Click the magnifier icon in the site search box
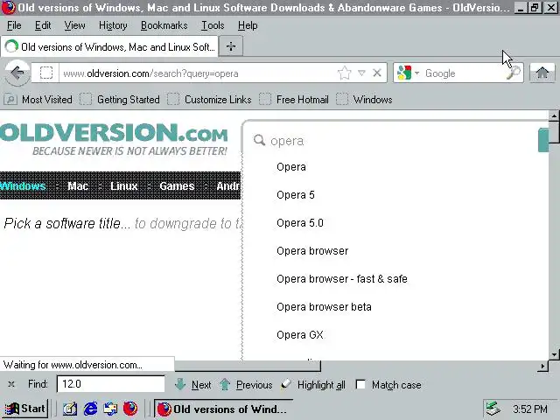This screenshot has height=420, width=560. pyautogui.click(x=259, y=140)
